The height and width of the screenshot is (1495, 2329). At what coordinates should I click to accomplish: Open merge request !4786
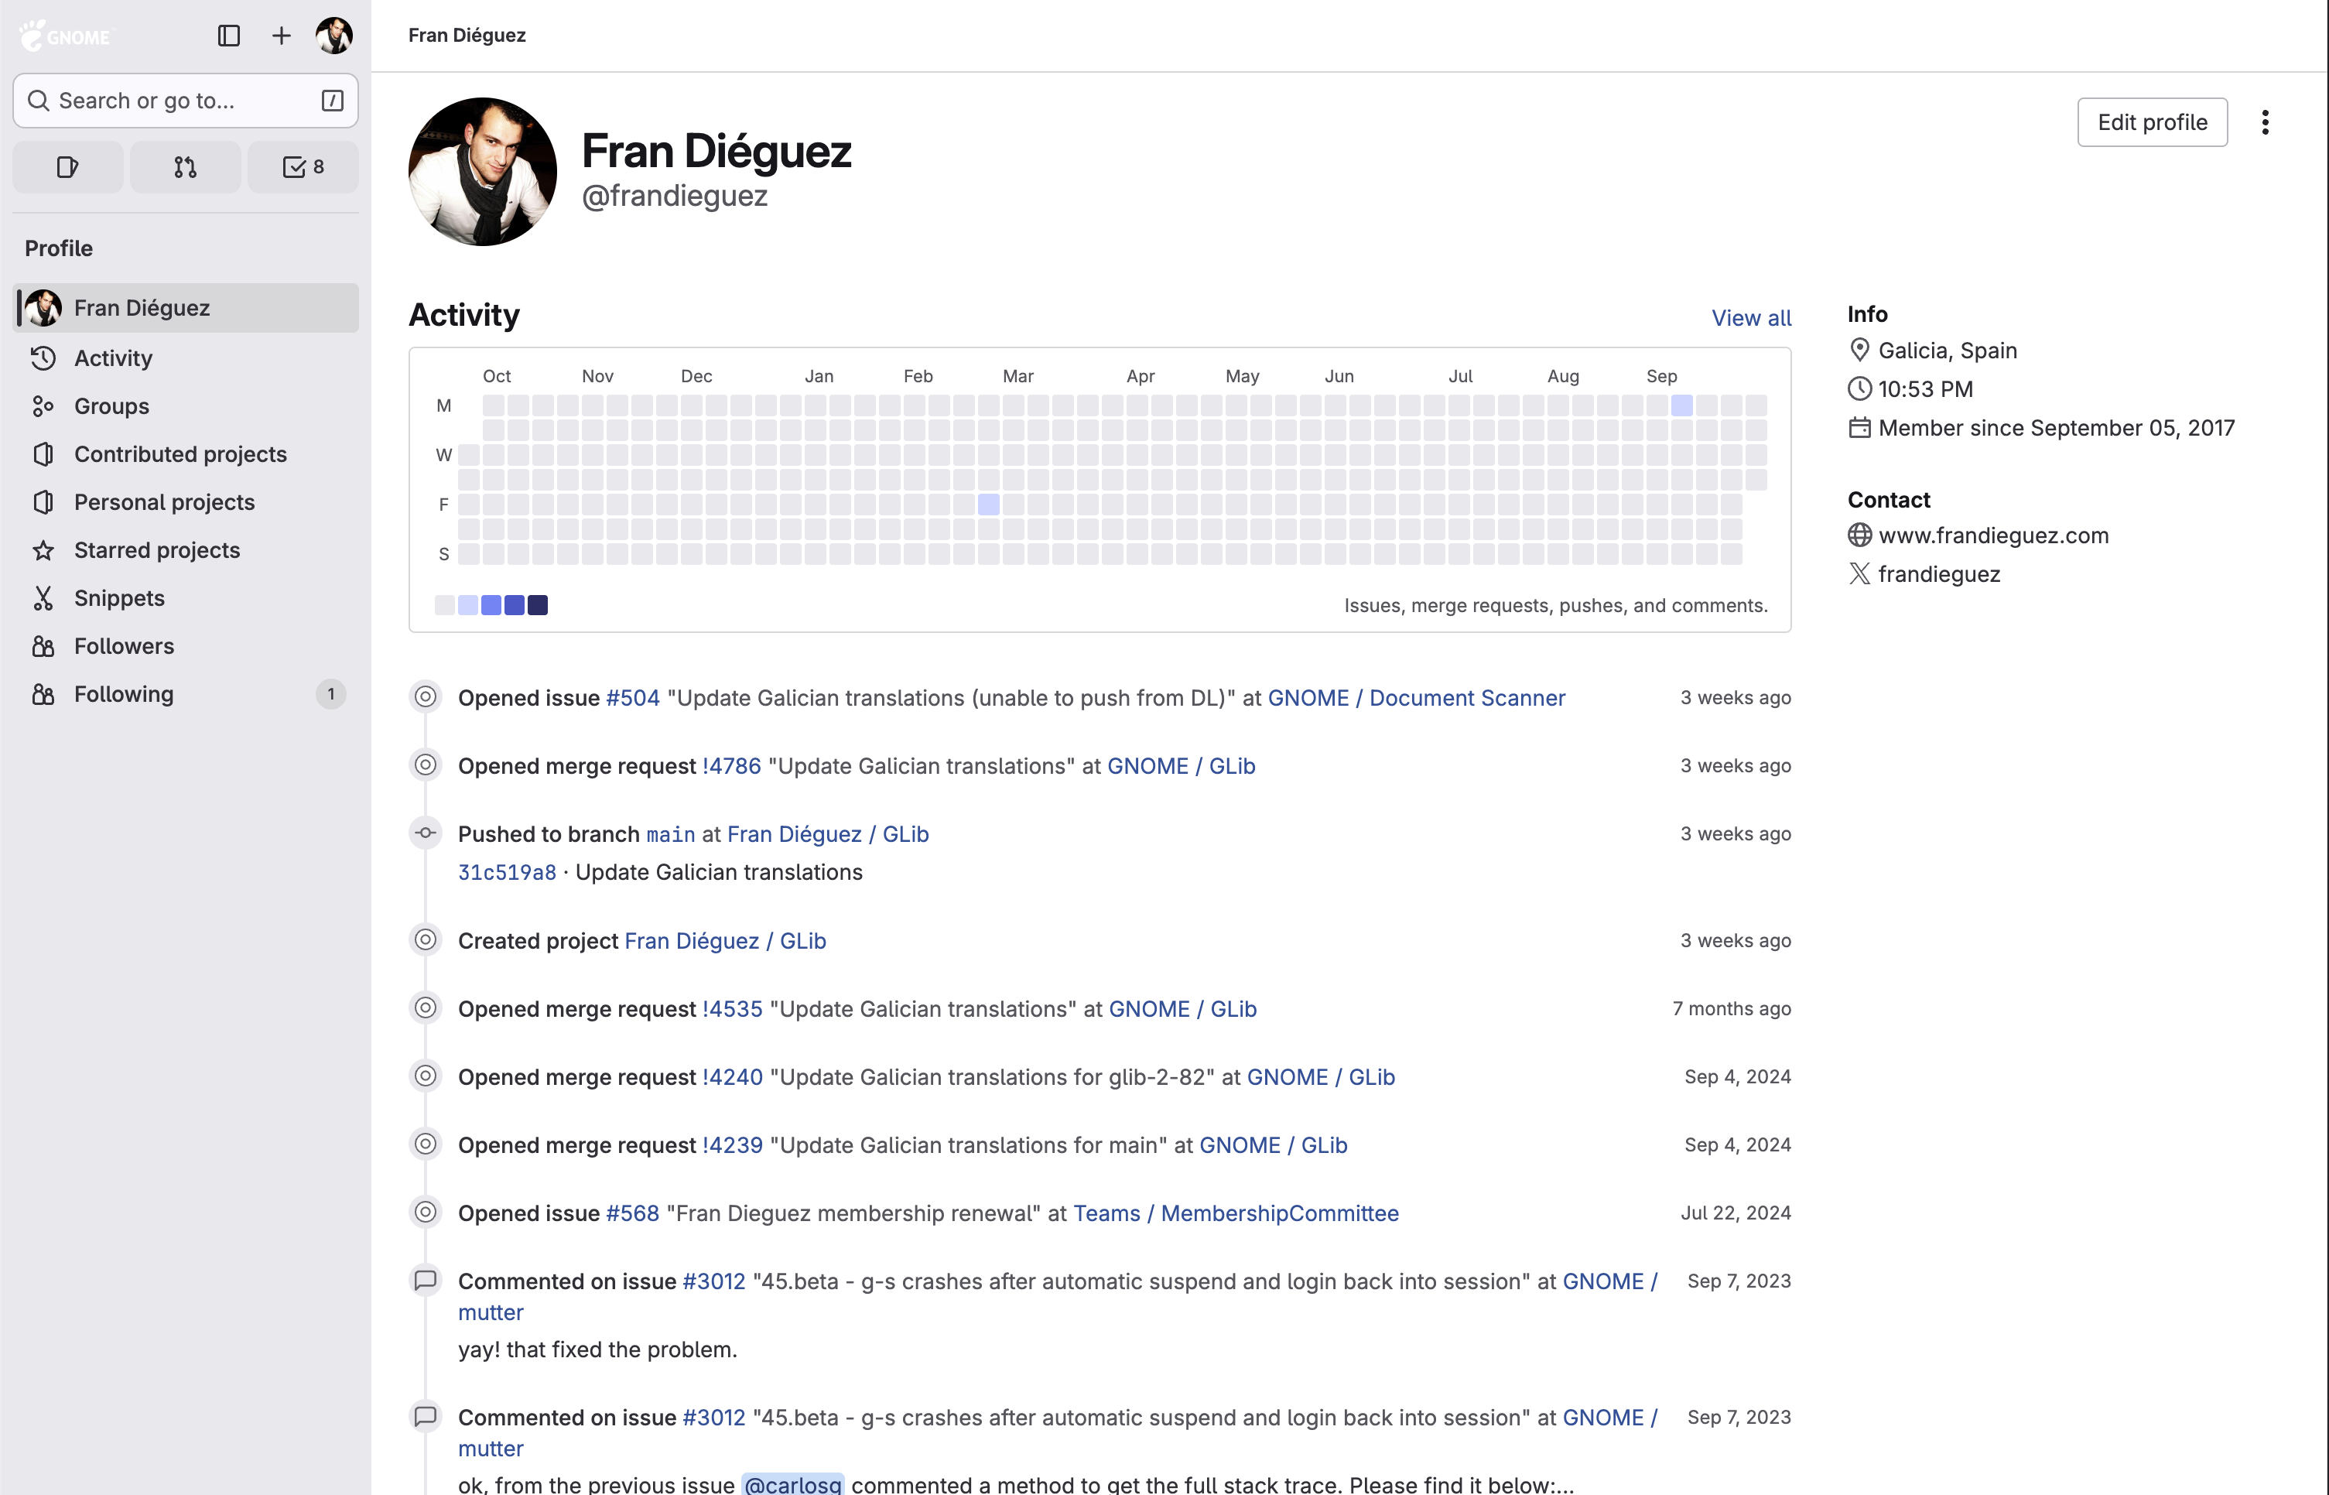tap(732, 765)
